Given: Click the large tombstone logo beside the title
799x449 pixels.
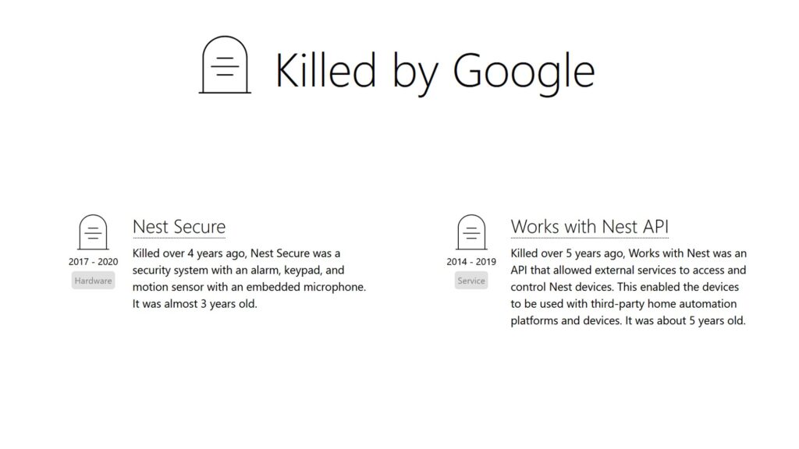Looking at the screenshot, I should pos(225,65).
